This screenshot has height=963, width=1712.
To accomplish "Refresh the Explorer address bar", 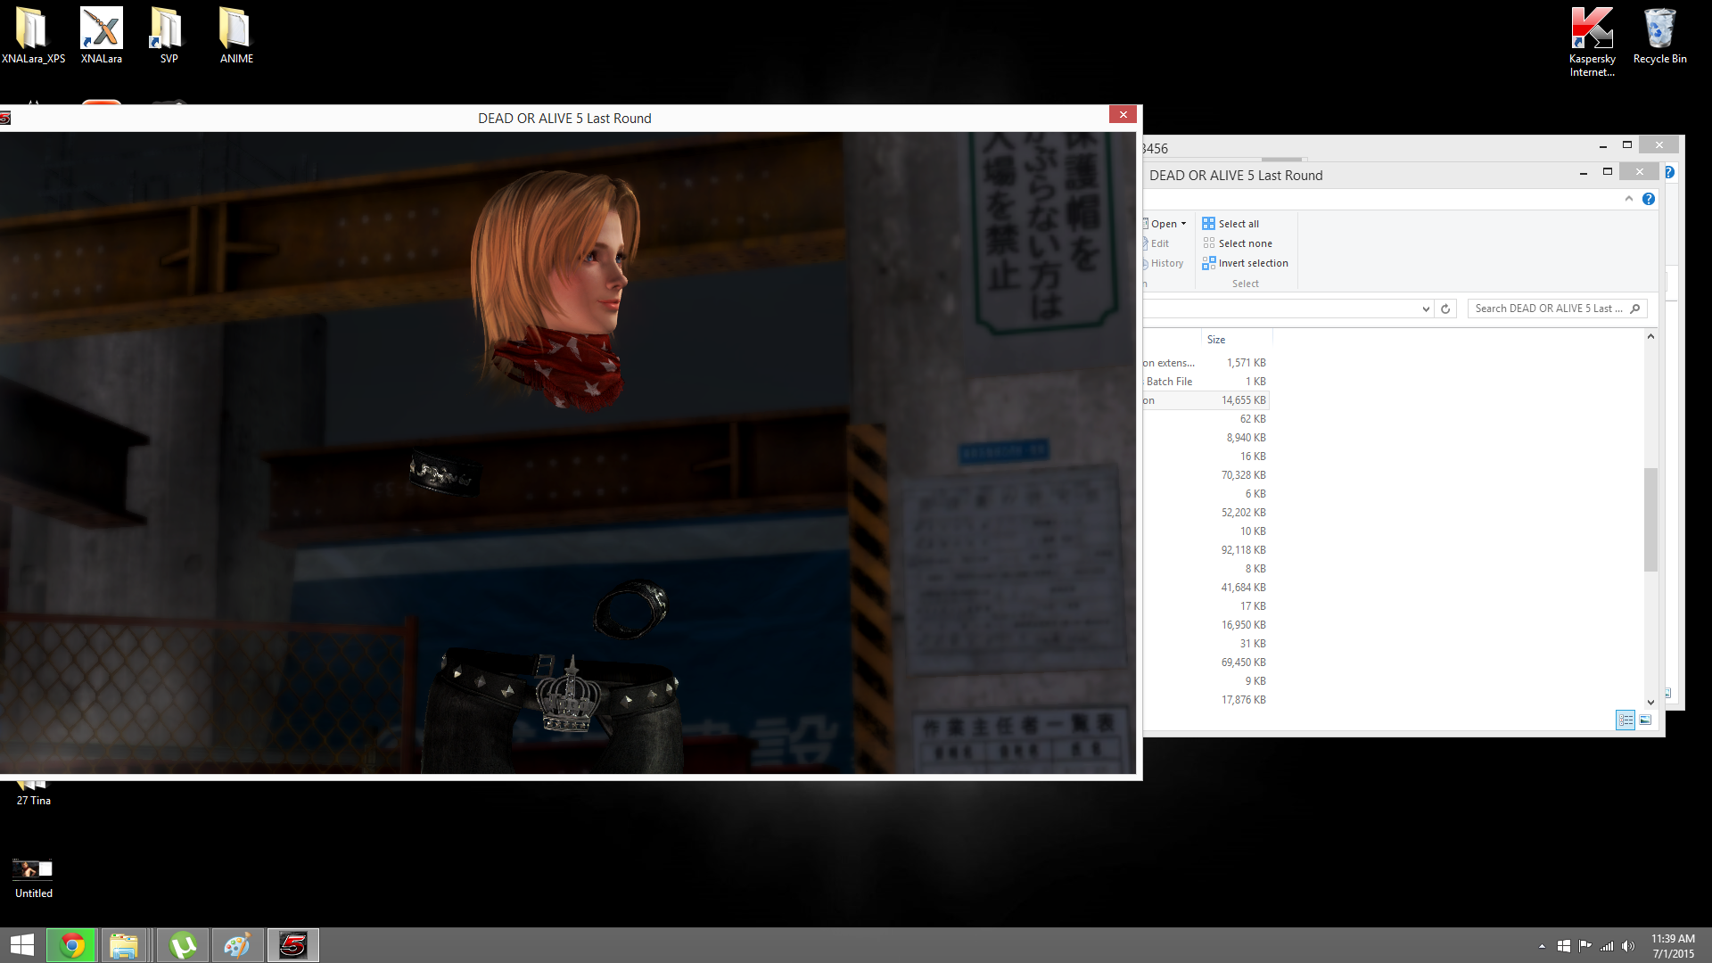I will 1445,309.
